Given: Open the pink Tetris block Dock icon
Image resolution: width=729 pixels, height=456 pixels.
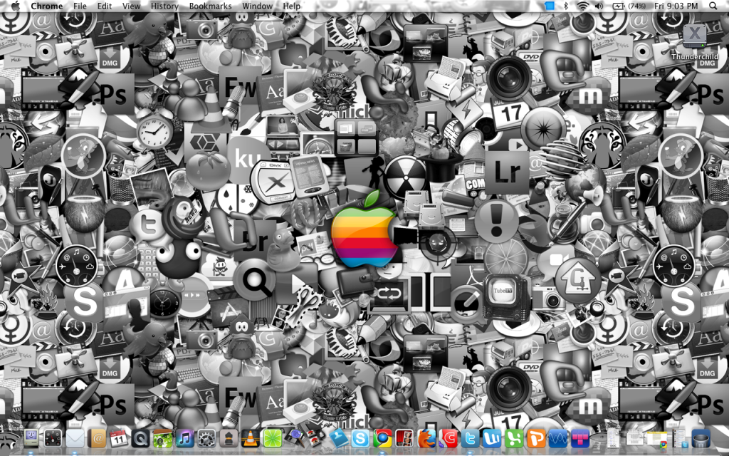Looking at the screenshot, I should [x=579, y=439].
